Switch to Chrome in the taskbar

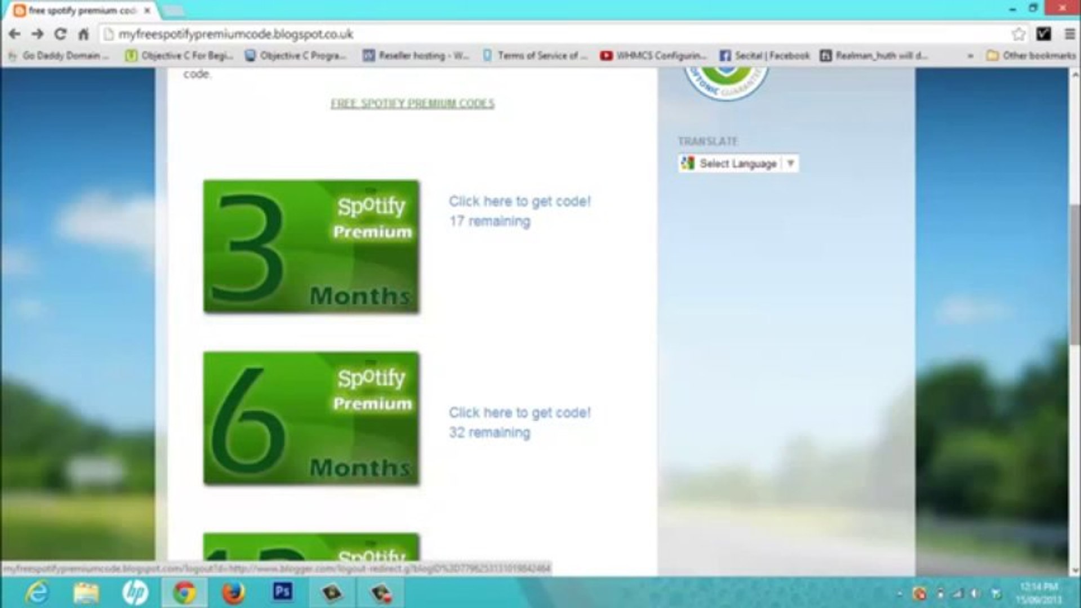184,593
